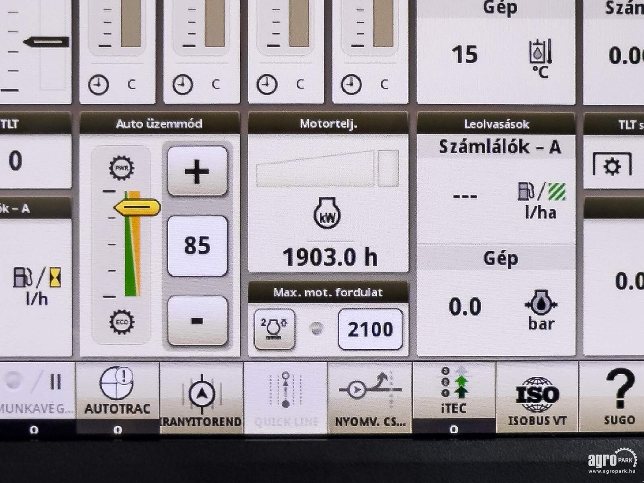The height and width of the screenshot is (483, 644).
Task: Open the IRANYITOREND guidance shortcut
Action: tap(202, 398)
